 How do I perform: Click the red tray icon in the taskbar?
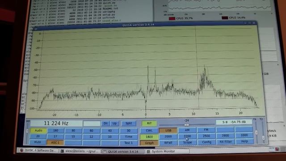pos(277,149)
